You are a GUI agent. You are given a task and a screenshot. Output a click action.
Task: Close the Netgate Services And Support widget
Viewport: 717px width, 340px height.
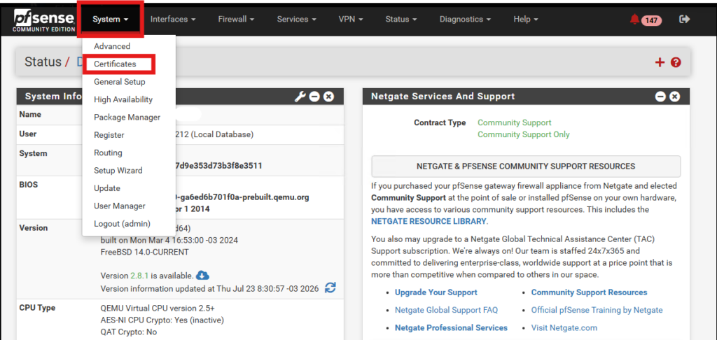point(674,97)
